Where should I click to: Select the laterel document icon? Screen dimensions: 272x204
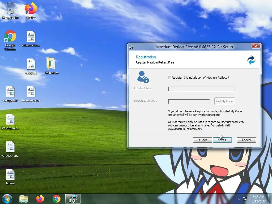10,177
